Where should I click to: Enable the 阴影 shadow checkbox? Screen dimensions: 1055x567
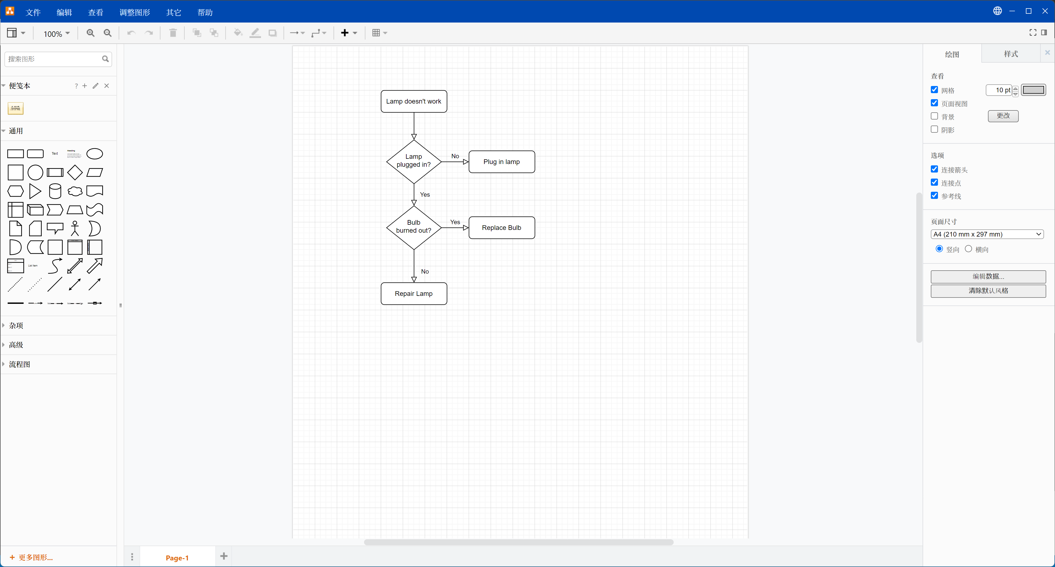934,129
